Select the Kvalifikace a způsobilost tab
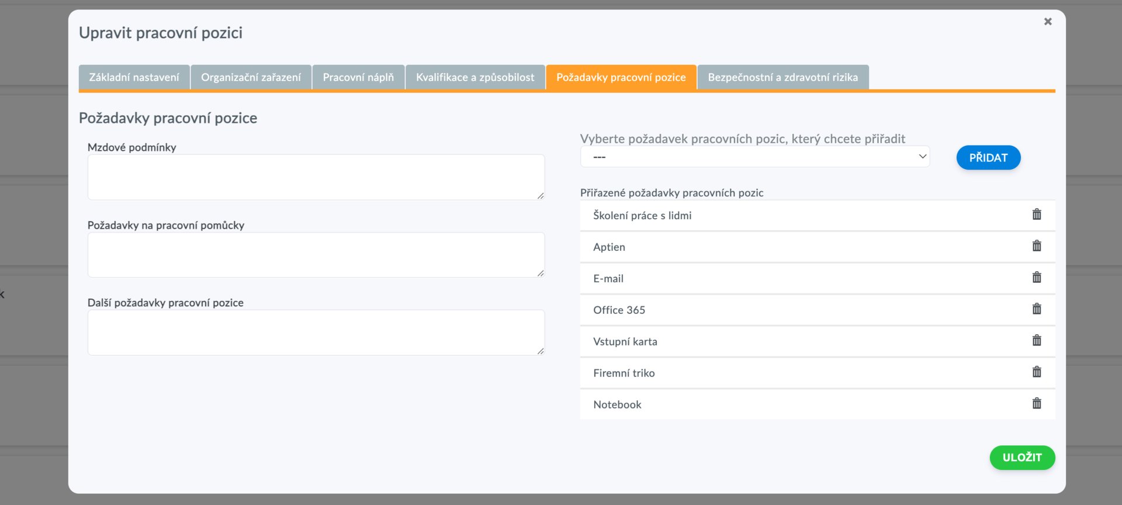 475,77
